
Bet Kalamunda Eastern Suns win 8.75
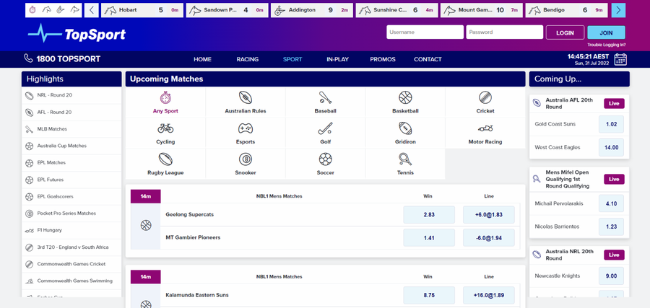click(x=429, y=295)
